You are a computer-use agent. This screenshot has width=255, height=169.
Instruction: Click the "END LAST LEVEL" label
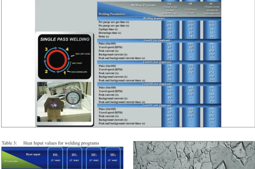click(83, 54)
